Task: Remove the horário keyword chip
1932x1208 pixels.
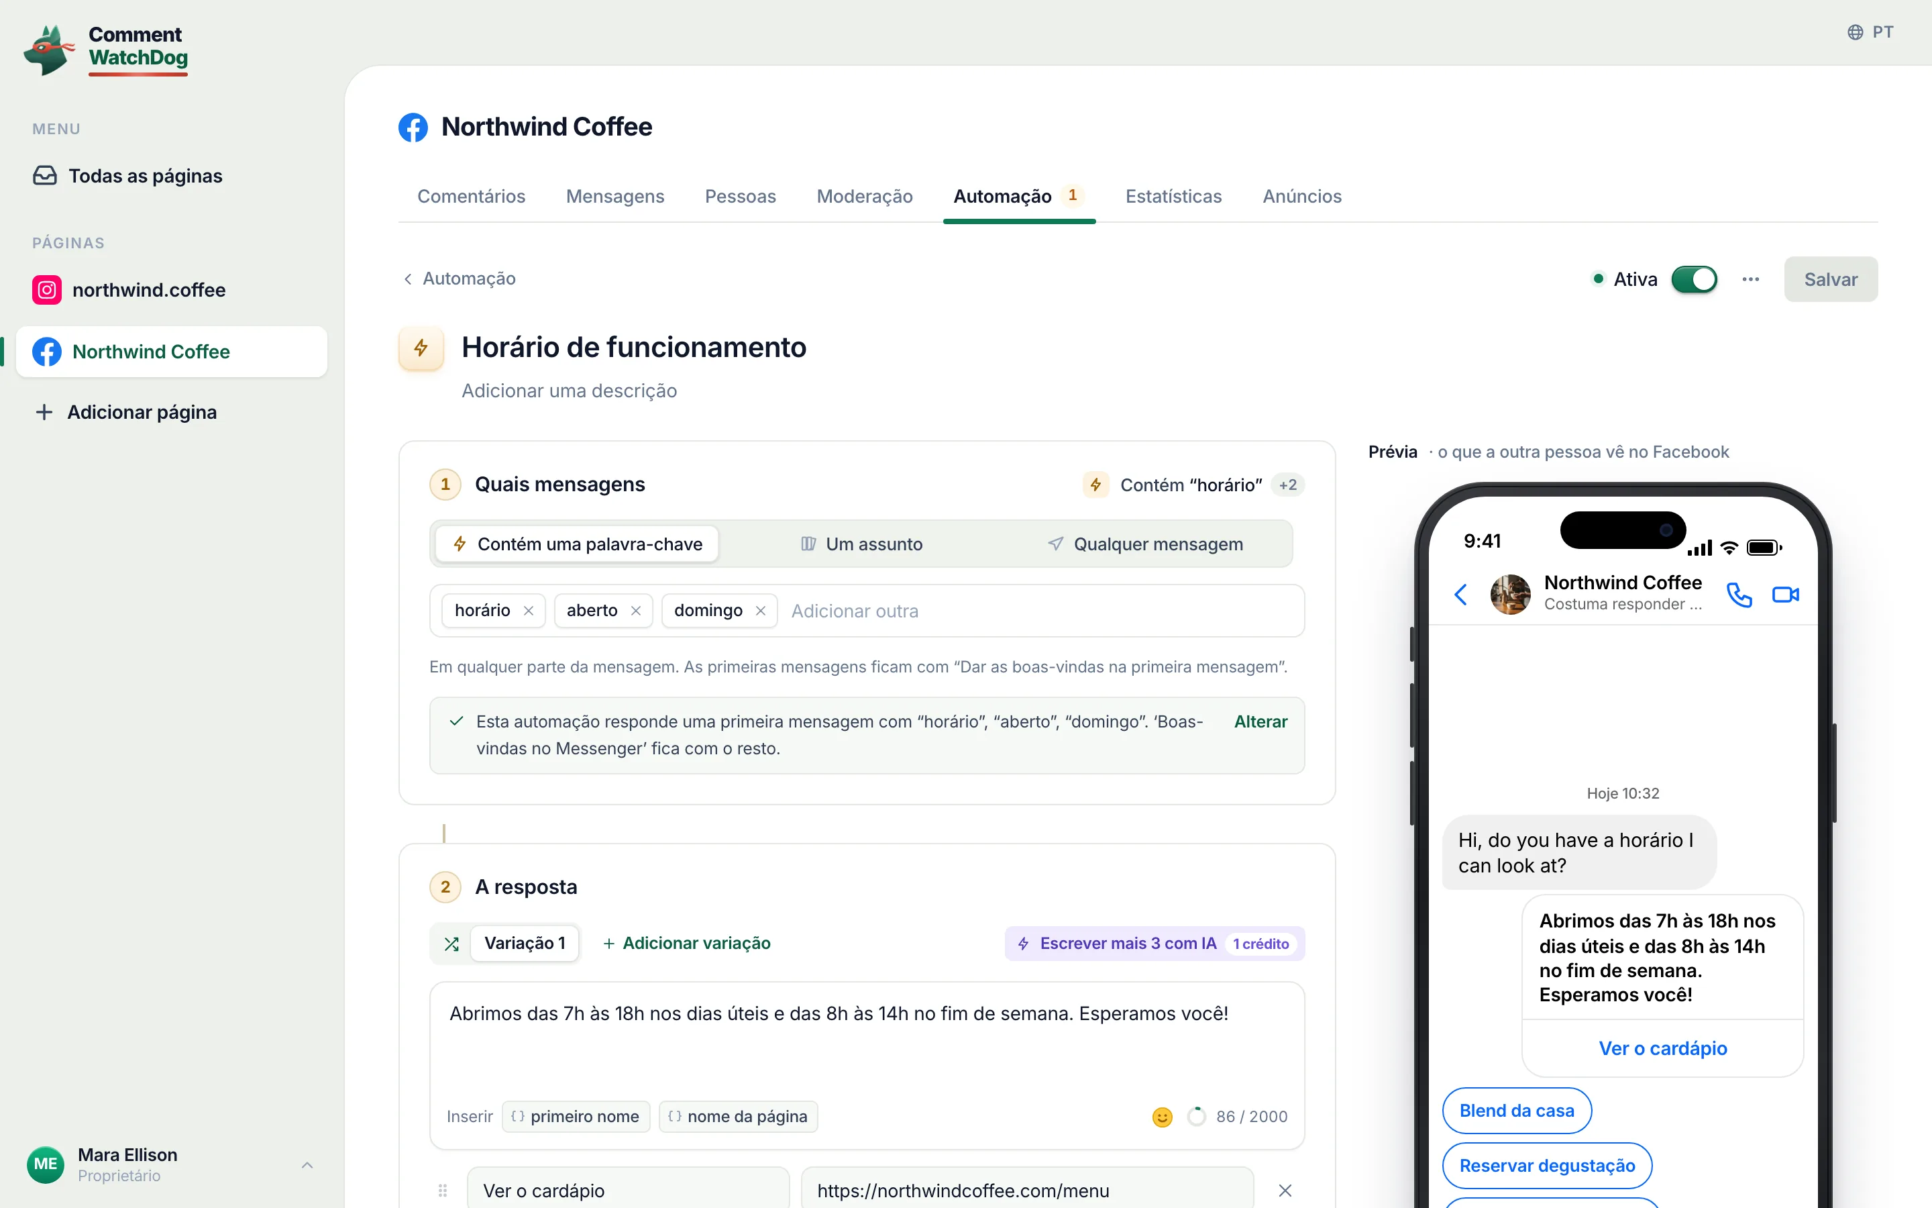Action: point(529,611)
